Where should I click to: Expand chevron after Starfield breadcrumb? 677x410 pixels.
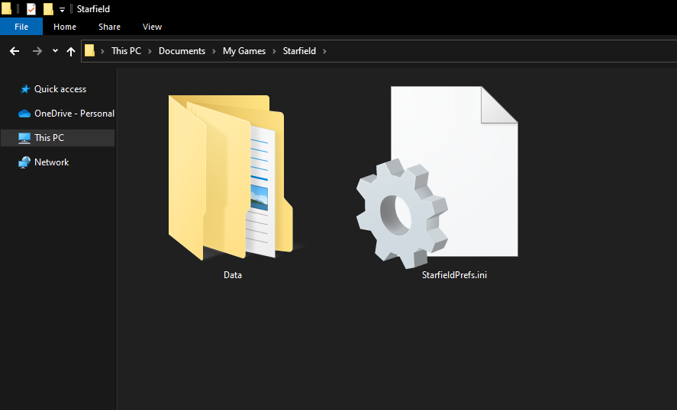point(324,51)
